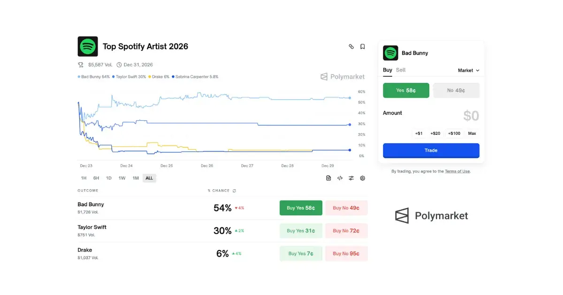Click Buy Yes 31¢ for Taylor Swift
The width and height of the screenshot is (563, 295).
(x=301, y=230)
